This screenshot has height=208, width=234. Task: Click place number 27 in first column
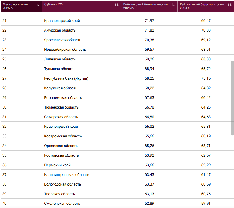pyautogui.click(x=4, y=78)
